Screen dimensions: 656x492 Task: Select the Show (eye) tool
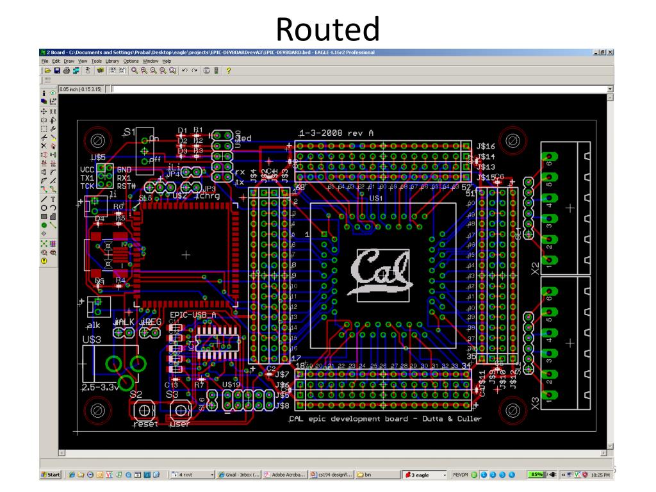click(x=53, y=94)
